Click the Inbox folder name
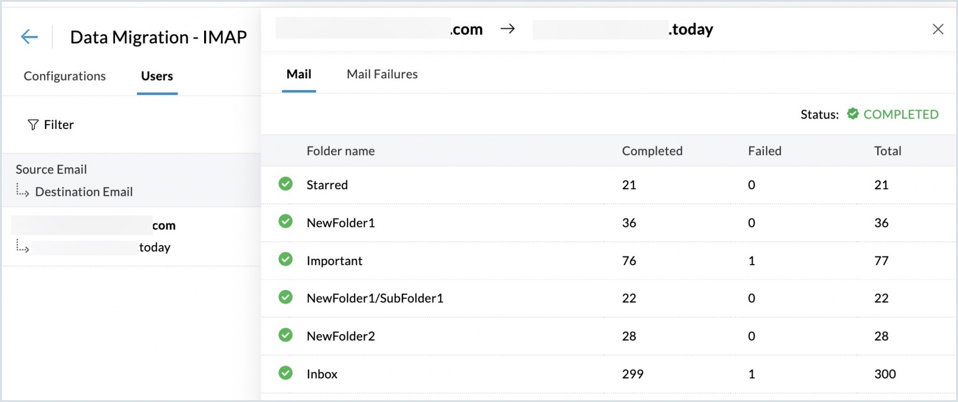 322,374
